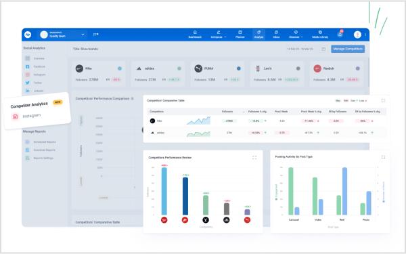The height and width of the screenshot is (254, 406).
Task: Click the Levi's color dot on its card
Action: (x=298, y=68)
